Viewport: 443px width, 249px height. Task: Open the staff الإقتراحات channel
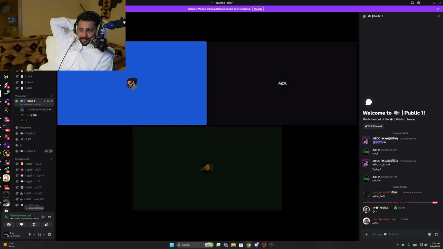pyautogui.click(x=34, y=199)
